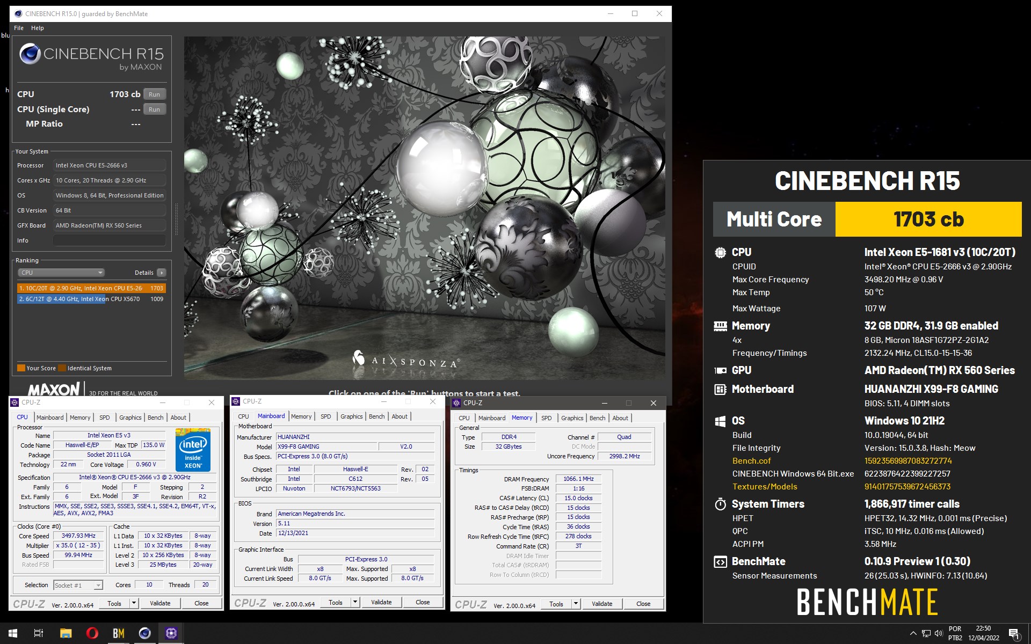Click the Intel Xeon inside logo in CPU-Z

pyautogui.click(x=193, y=450)
